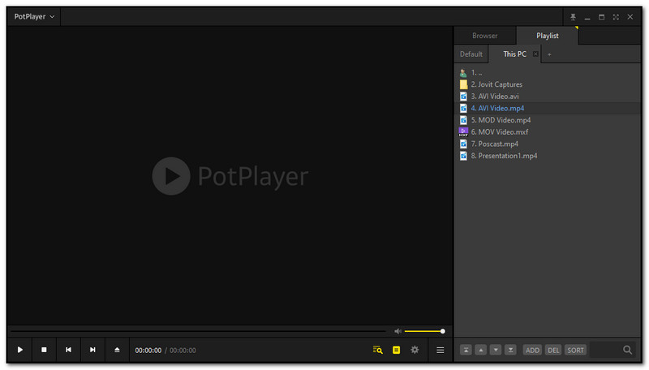Viewport: 649px width, 370px height.
Task: Select Poscast.mp4 in the playlist
Action: [x=548, y=144]
